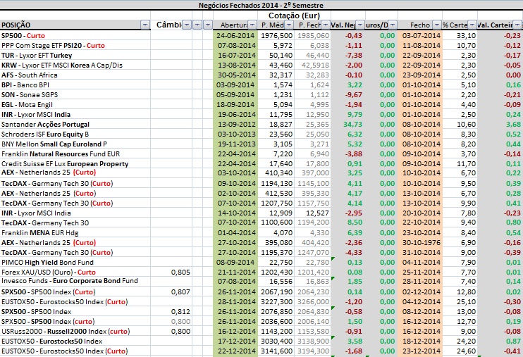Open the P. Fech column filter dropdown

tap(326, 25)
